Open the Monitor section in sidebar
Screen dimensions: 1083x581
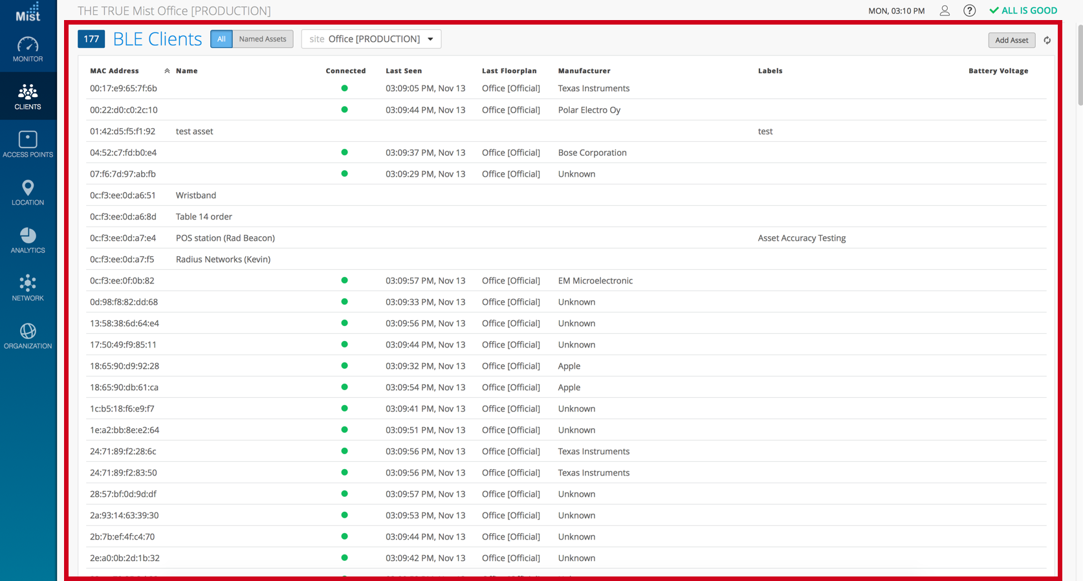[28, 50]
